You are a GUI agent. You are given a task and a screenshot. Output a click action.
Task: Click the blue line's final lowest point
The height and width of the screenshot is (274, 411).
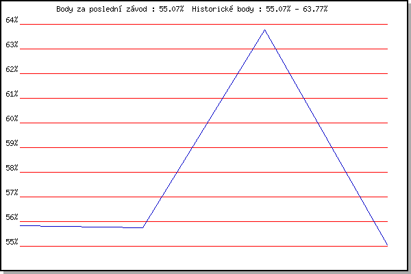tap(387, 245)
